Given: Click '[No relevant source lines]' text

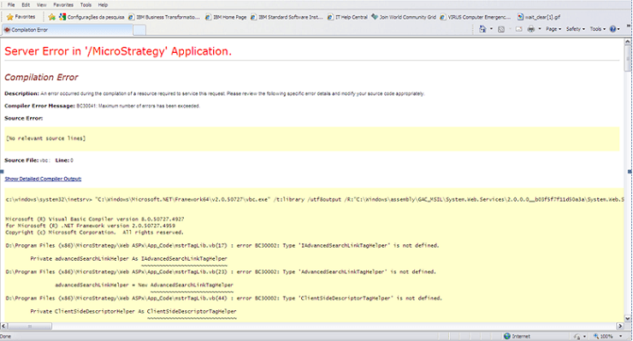Looking at the screenshot, I should pyautogui.click(x=45, y=138).
